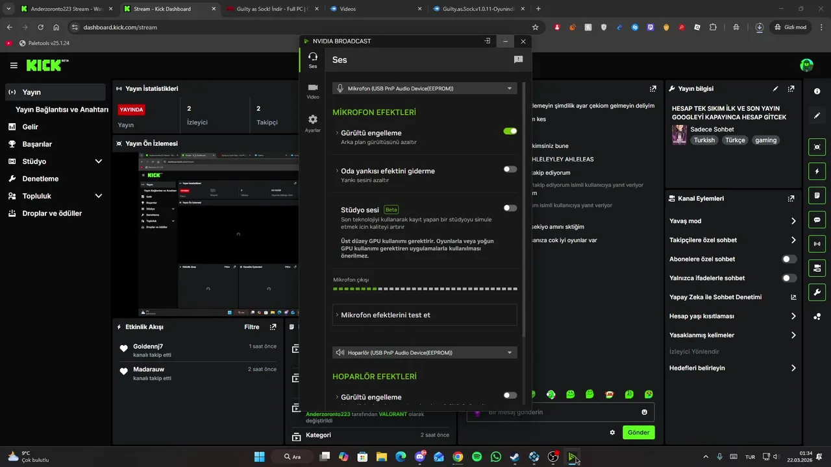Enable Oda yankısı efektini giderme toggle
Viewport: 831px width, 467px height.
click(510, 169)
